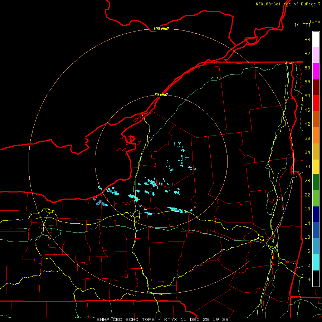Image resolution: width=322 pixels, height=322 pixels.
Task: Click the cyan swatch near the scale bottom
Action: click(316, 262)
